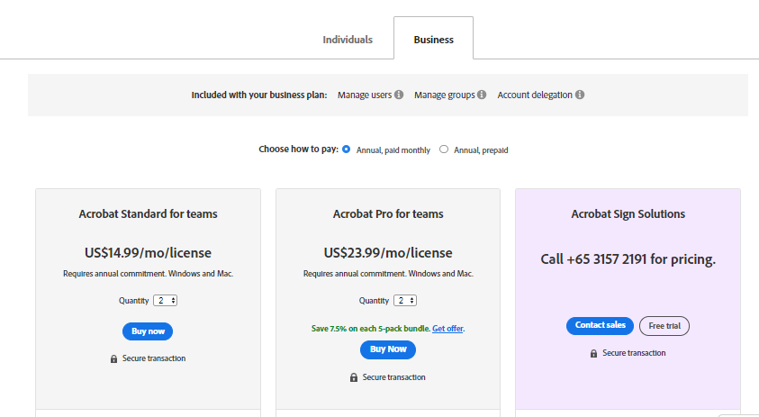Screen dimensions: 759x417
Task: Click Requires annual commitment text under Acrobat Pro
Action: (388, 274)
